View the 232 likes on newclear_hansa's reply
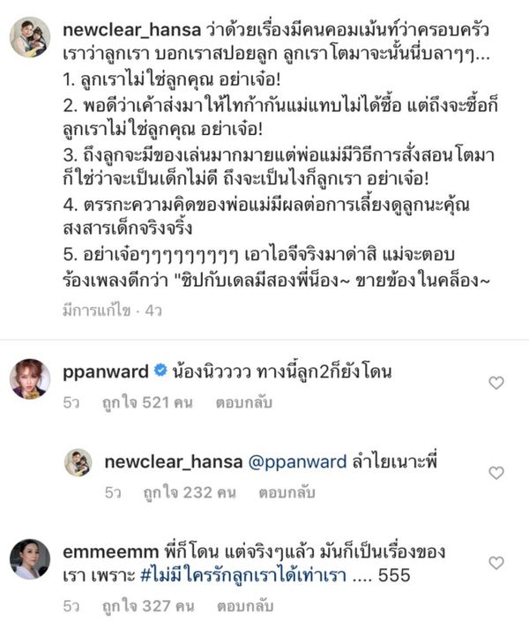Screen dimensions: 529x629 (x=190, y=492)
